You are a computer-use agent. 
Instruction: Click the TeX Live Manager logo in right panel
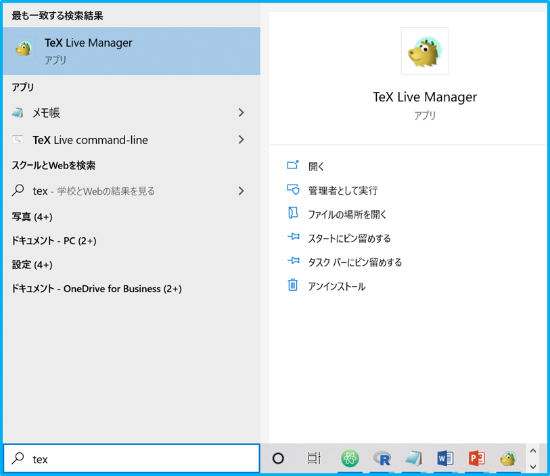(424, 51)
